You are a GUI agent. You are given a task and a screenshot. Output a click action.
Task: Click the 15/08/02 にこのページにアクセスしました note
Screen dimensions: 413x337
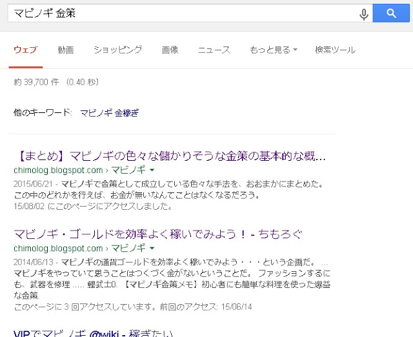(93, 206)
